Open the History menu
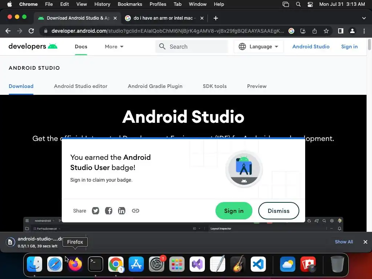The image size is (372, 279). (x=102, y=4)
